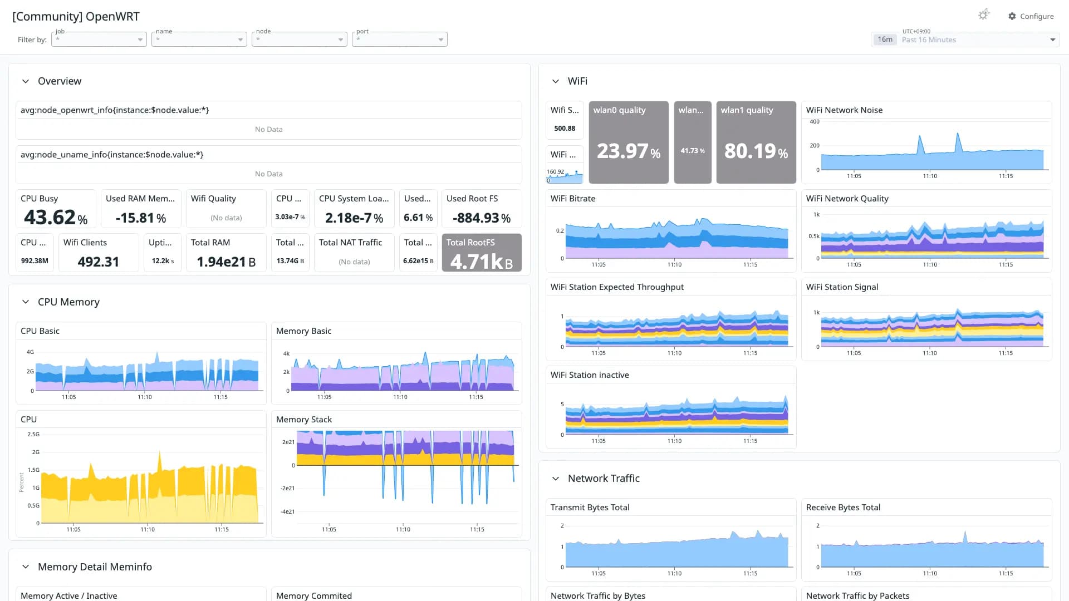This screenshot has height=601, width=1069.
Task: Click the WiFi Network Noise graph
Action: click(x=926, y=142)
